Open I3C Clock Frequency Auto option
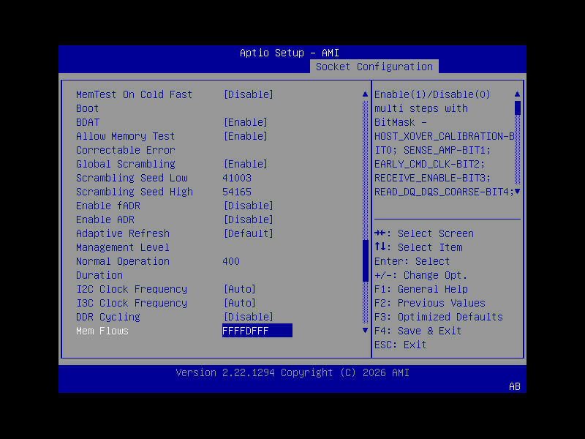This screenshot has width=585, height=439. click(240, 303)
